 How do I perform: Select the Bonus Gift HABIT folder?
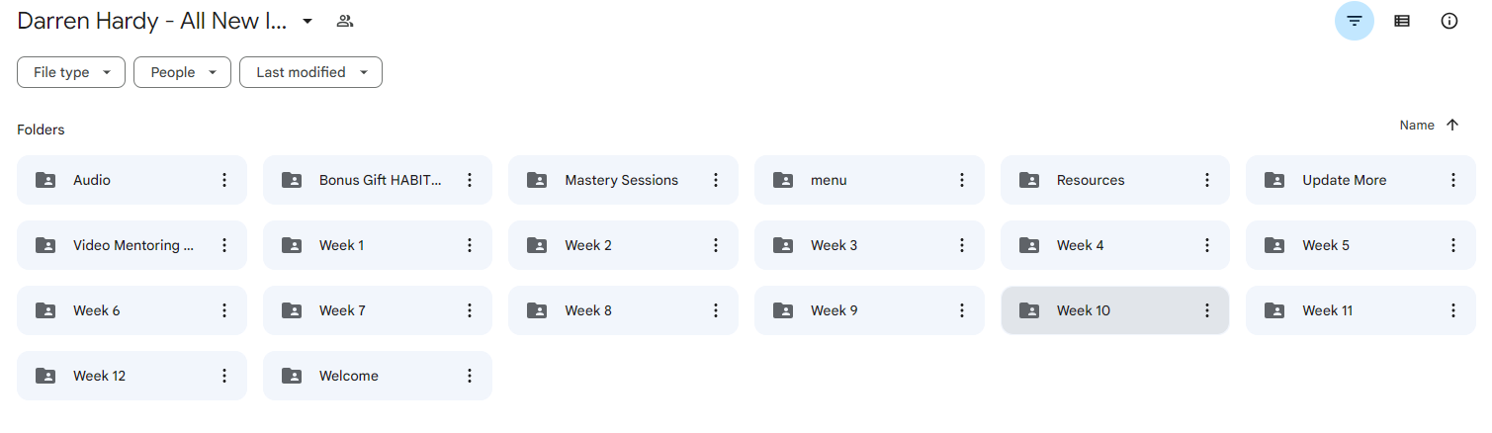tap(378, 180)
